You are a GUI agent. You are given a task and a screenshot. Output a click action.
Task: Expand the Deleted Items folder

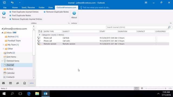tap(2, 61)
